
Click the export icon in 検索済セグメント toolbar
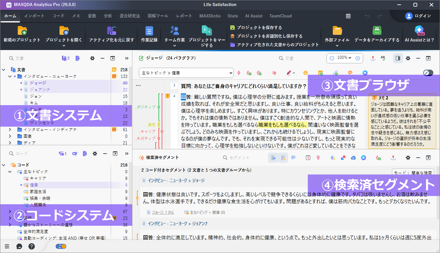pyautogui.click(x=393, y=157)
